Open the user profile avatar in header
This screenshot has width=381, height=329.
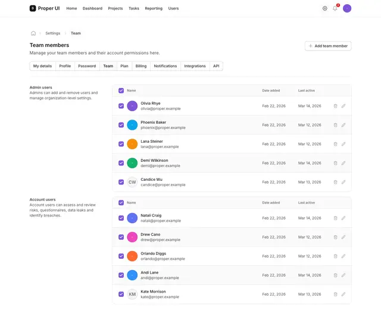pos(347,8)
